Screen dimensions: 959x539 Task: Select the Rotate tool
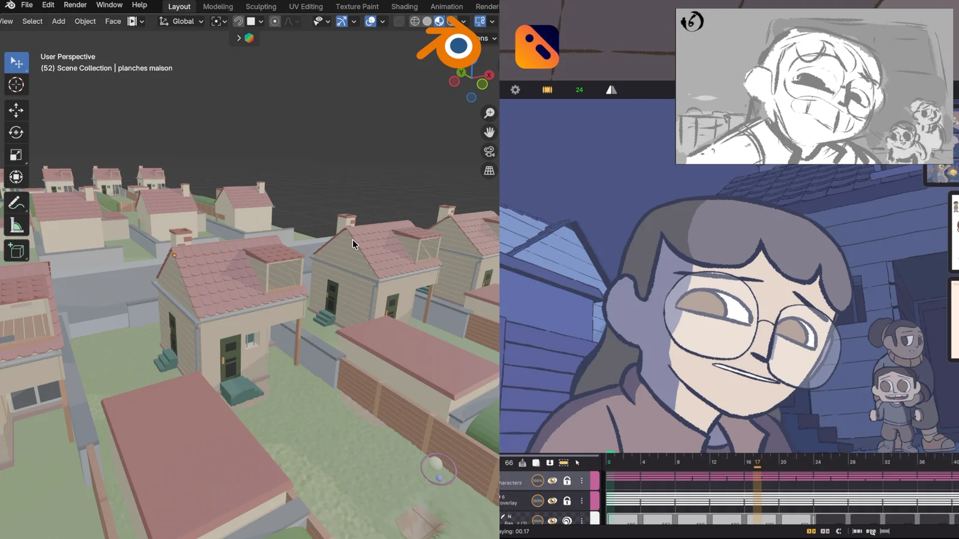[x=16, y=132]
